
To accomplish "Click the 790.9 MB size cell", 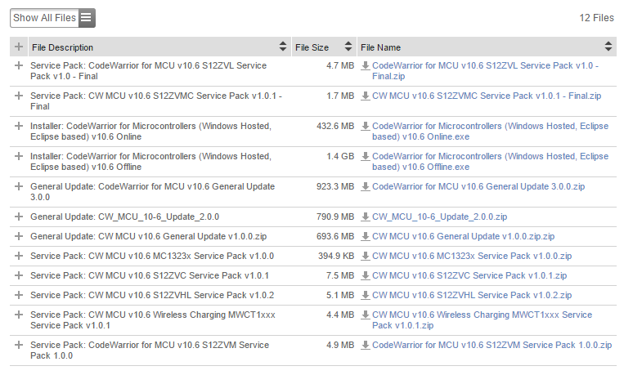I will pyautogui.click(x=335, y=217).
